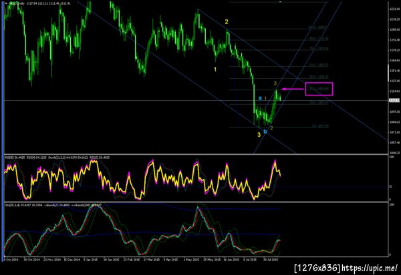Viewport: 401px width, 275px height.
Task: Click the 50.0 Fibonacci level label
Action: (319, 77)
